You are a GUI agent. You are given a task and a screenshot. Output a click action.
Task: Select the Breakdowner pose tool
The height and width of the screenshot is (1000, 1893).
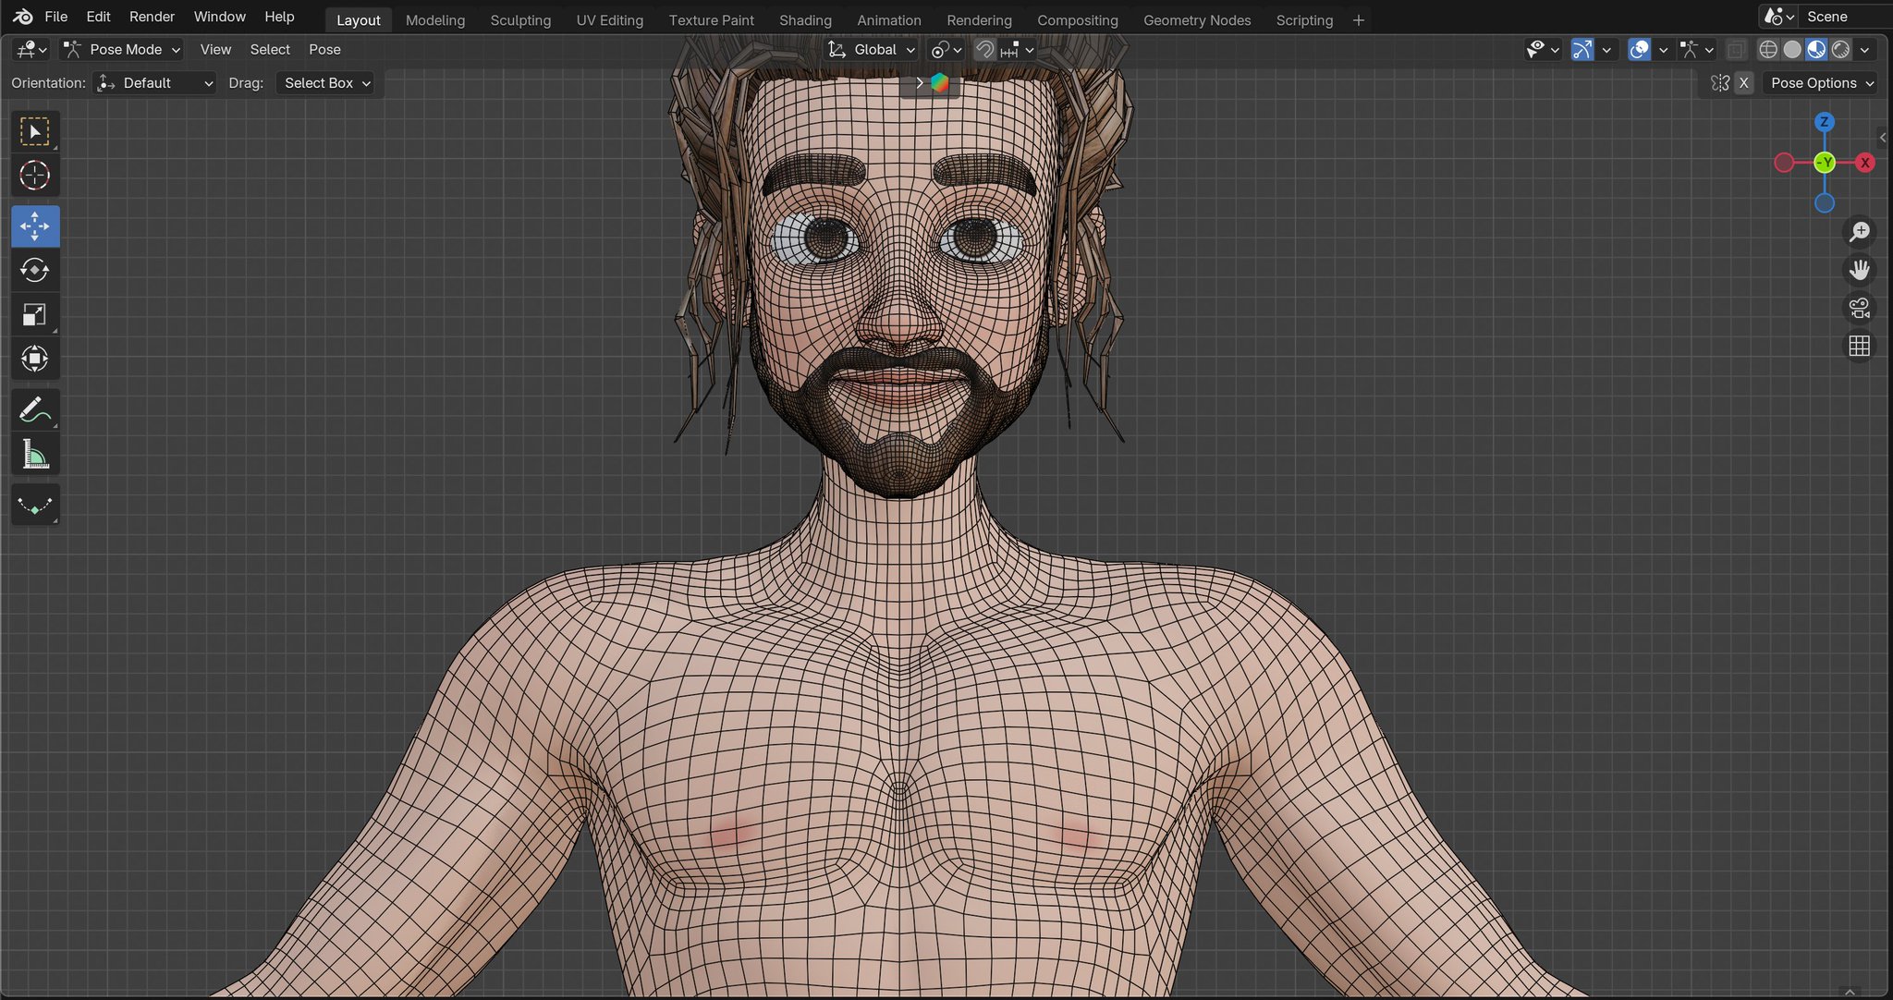35,505
